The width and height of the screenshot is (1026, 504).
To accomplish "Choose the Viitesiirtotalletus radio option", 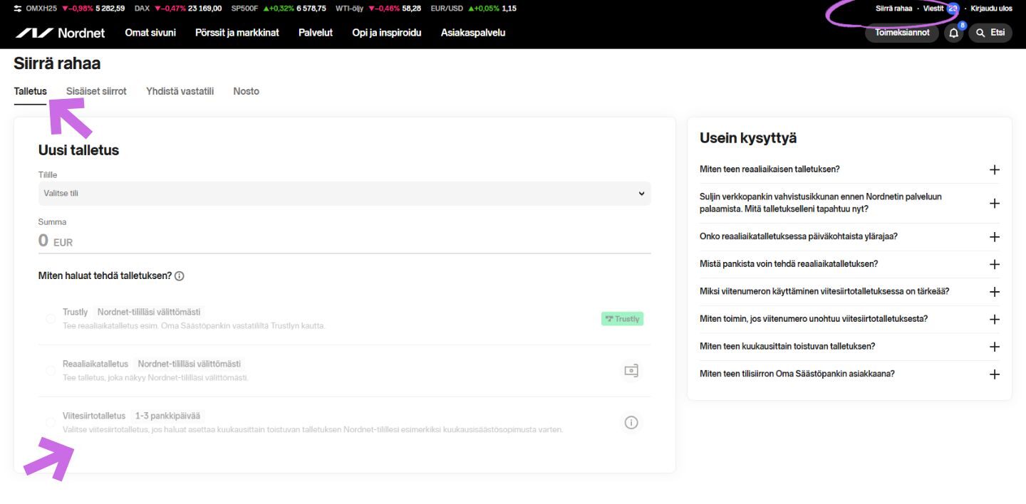I will [51, 423].
